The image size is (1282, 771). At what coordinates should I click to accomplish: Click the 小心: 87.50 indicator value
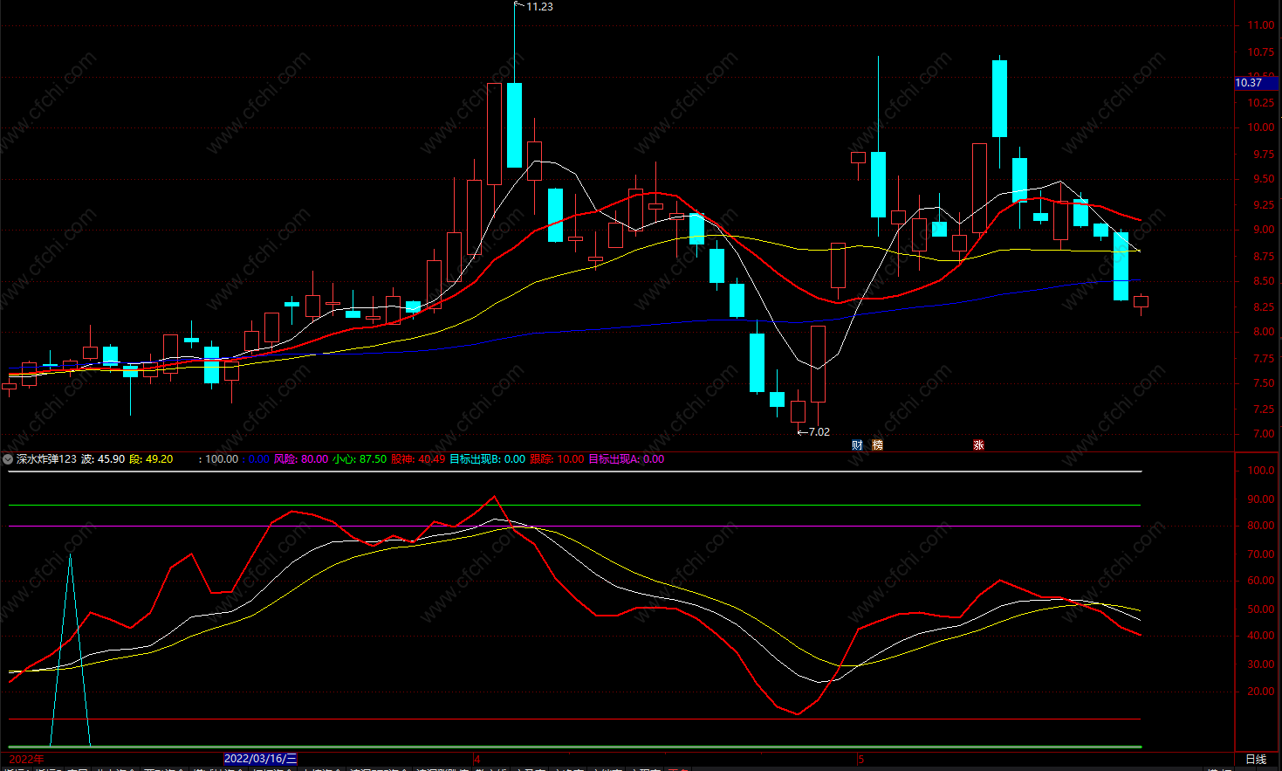pyautogui.click(x=360, y=459)
